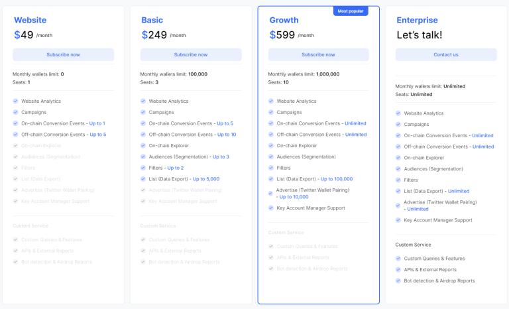Click 'Up to 3' Audiences limit in Basic
This screenshot has width=509, height=309.
click(220, 156)
